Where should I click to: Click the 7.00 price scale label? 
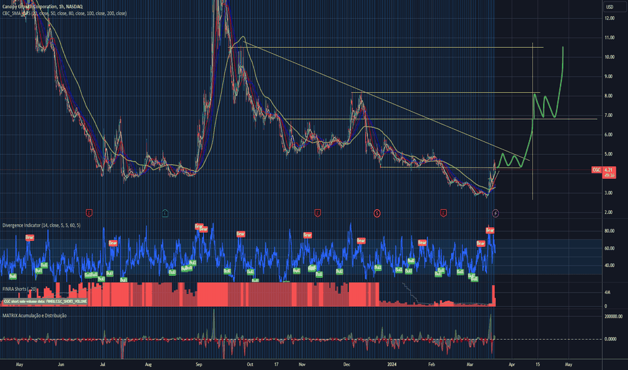tap(608, 115)
